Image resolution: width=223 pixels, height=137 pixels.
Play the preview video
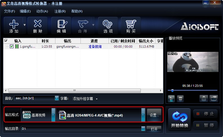tap(171, 98)
